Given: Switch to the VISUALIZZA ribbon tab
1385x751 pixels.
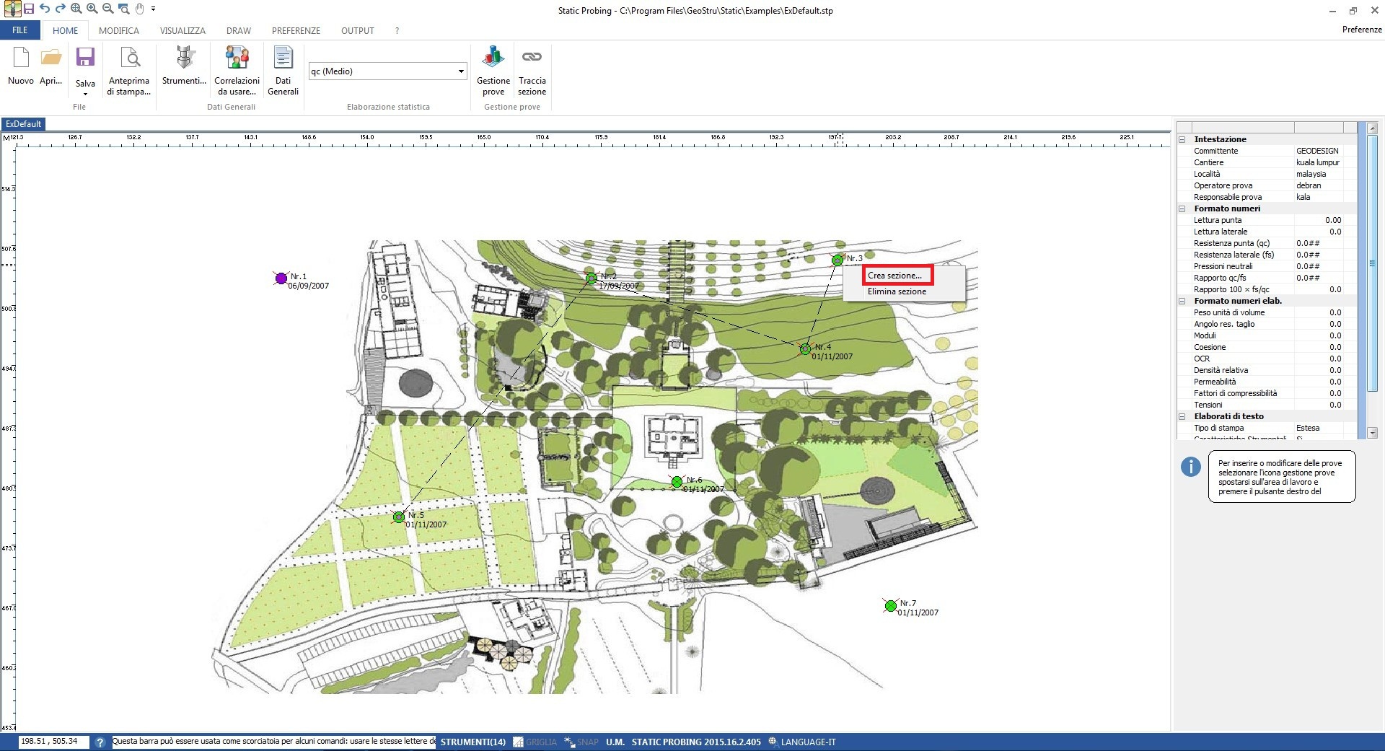Looking at the screenshot, I should pos(183,30).
